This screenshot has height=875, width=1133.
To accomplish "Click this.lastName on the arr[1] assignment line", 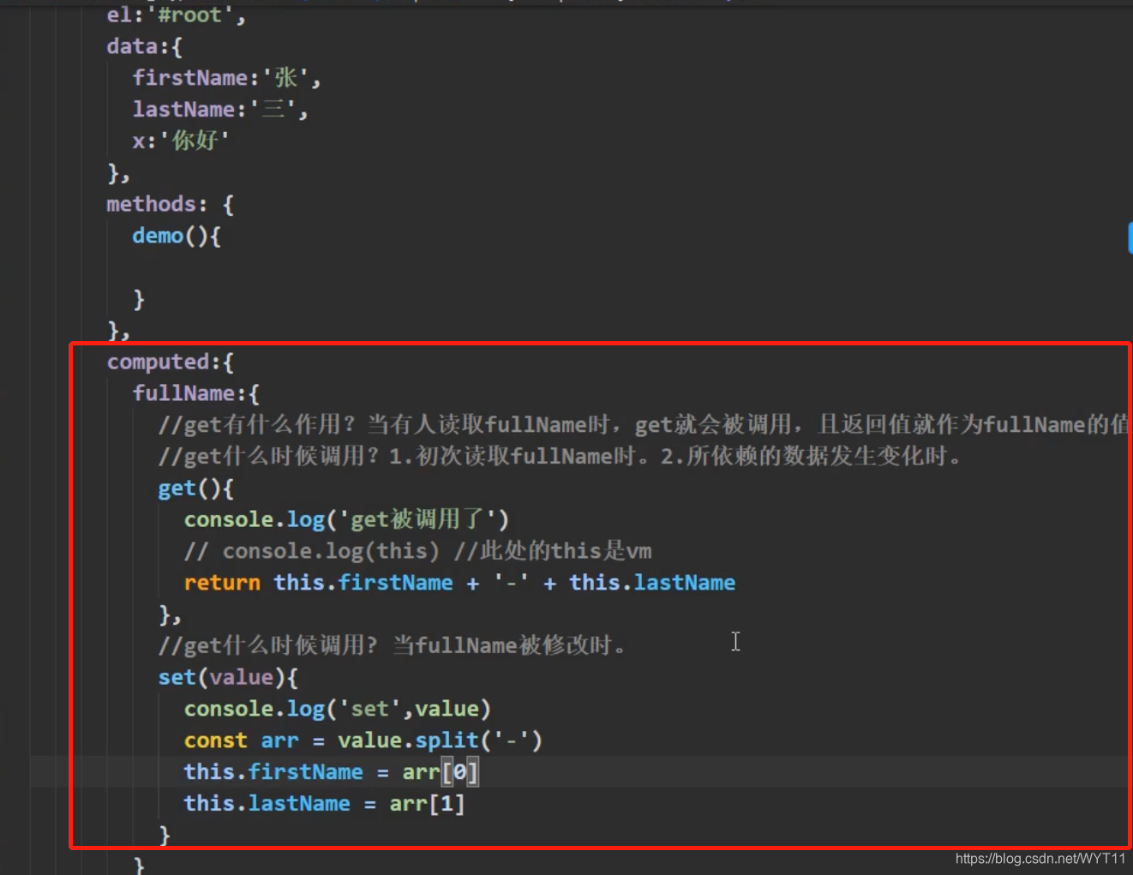I will [x=267, y=804].
